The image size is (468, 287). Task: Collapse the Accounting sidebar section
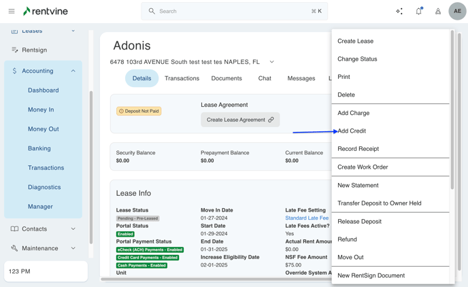point(73,71)
